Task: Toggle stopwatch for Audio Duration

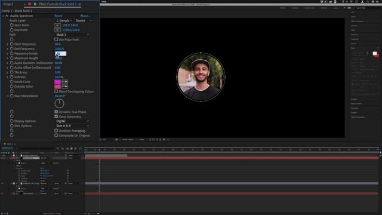Action: point(12,63)
